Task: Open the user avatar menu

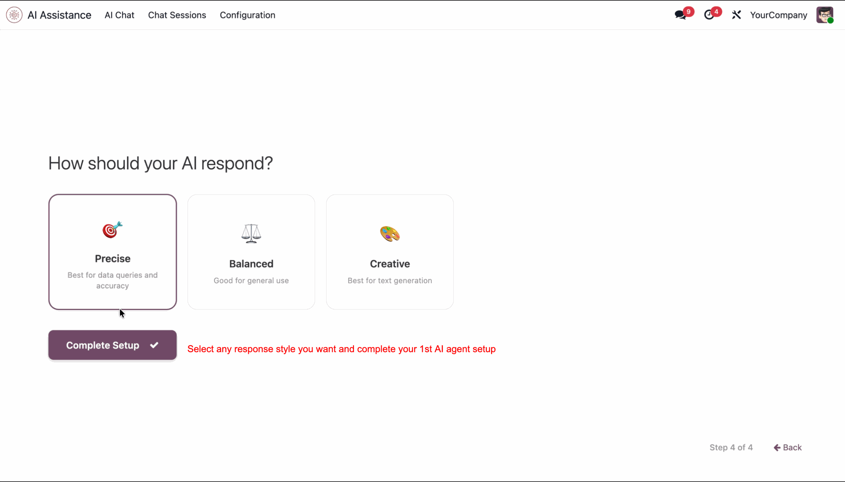Action: tap(824, 15)
